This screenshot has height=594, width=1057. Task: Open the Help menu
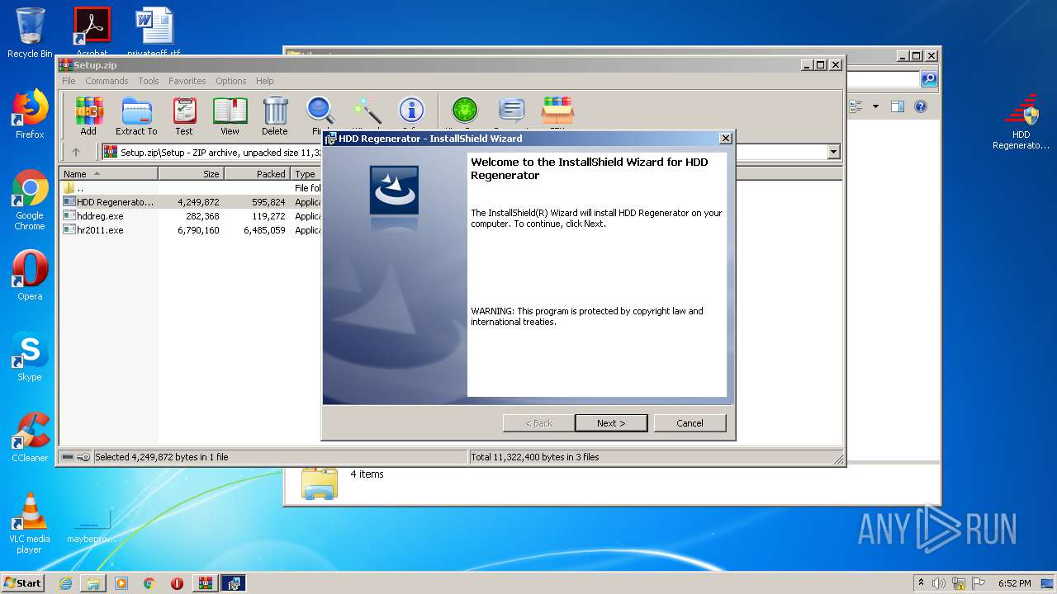click(264, 81)
